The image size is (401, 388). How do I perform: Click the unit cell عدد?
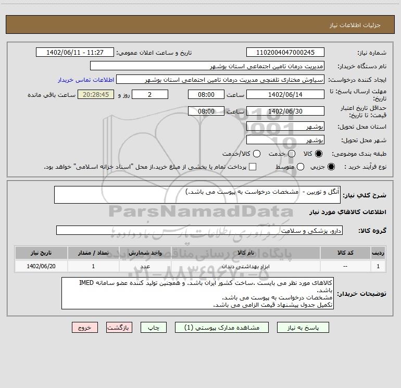145,266
